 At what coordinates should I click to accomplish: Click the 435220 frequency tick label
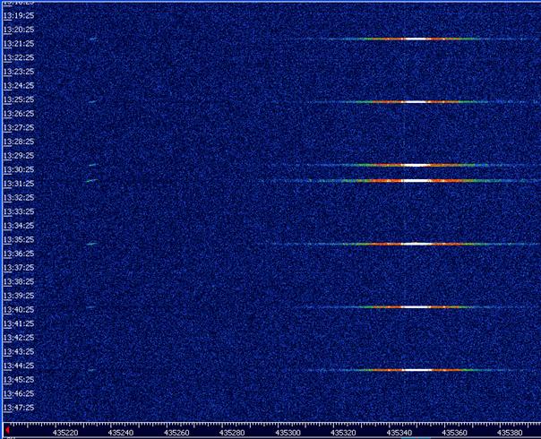[x=65, y=433]
